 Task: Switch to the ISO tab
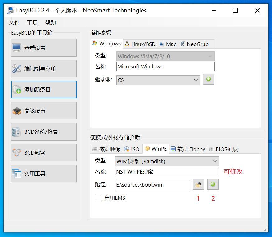click(132, 149)
